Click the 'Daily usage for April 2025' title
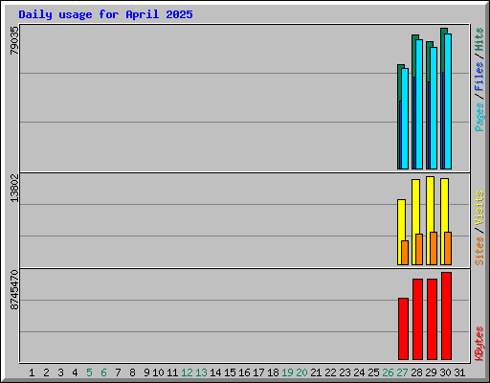490x383 pixels. pyautogui.click(x=105, y=14)
